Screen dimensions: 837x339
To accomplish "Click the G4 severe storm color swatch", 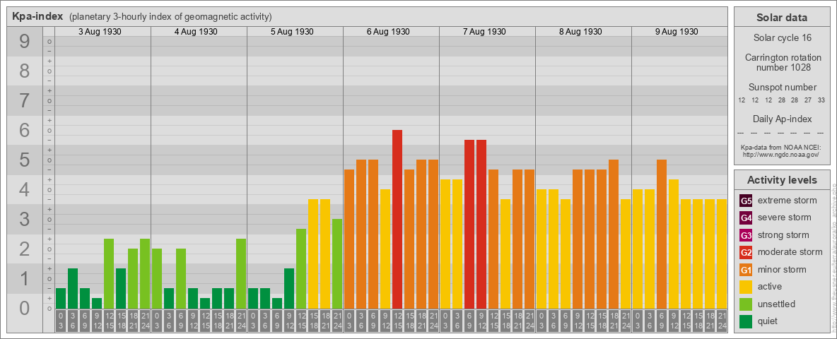I will 746,218.
